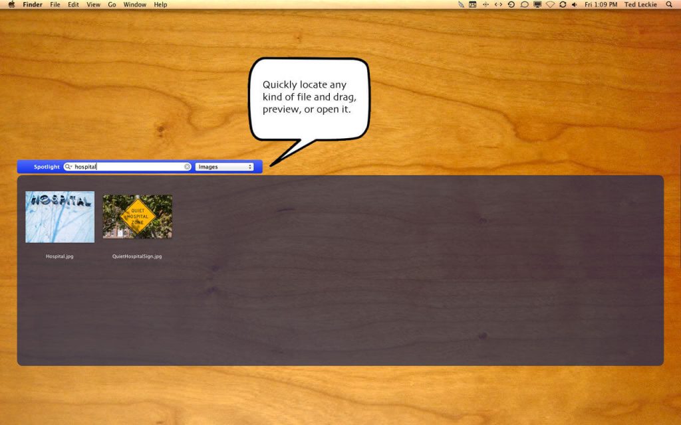681x425 pixels.
Task: Click the volume speaker icon
Action: [574, 5]
